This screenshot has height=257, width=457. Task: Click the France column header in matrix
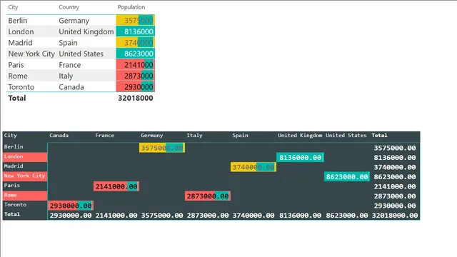pos(104,136)
